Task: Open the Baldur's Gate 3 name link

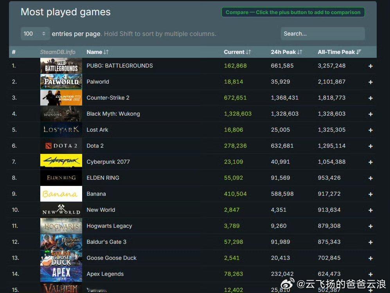Action: point(106,242)
